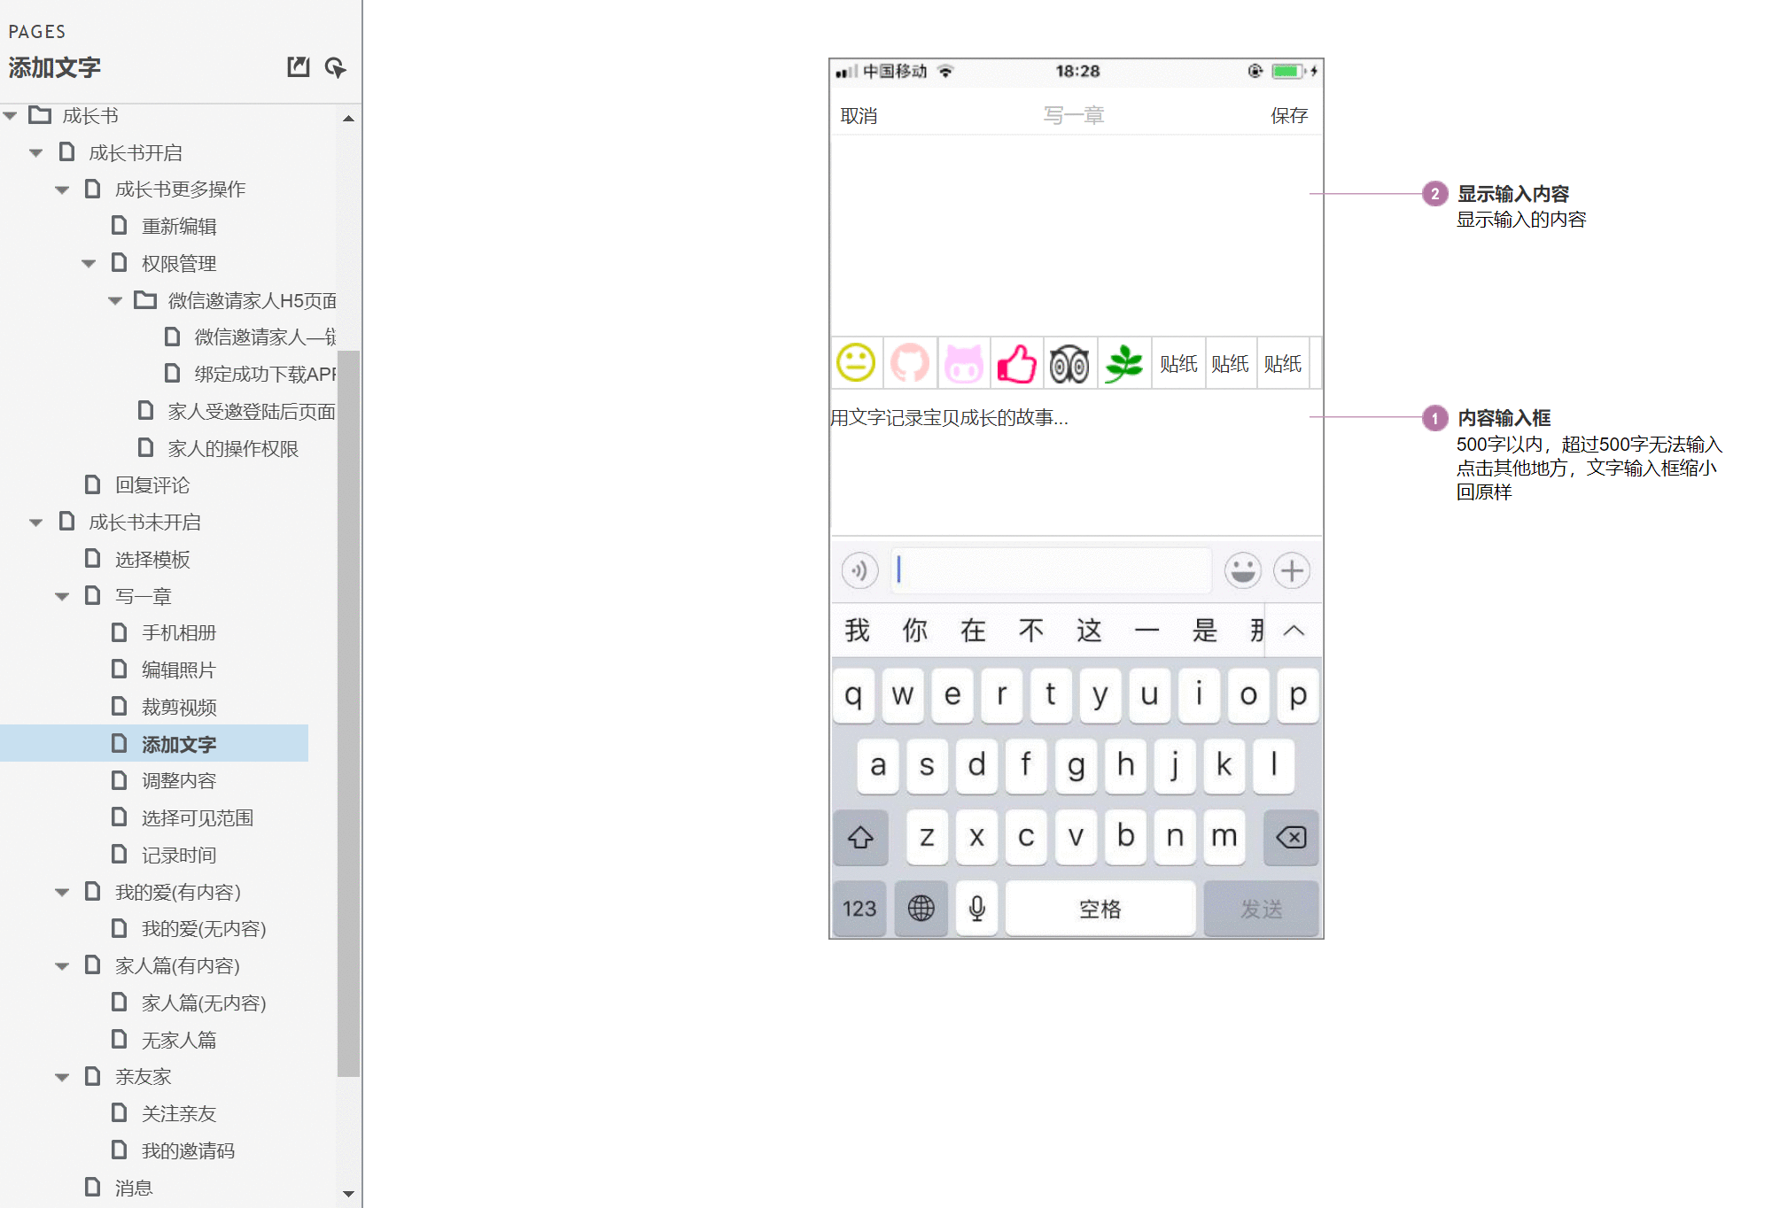Tap the microphone dictation key
The image size is (1772, 1208).
tap(977, 908)
